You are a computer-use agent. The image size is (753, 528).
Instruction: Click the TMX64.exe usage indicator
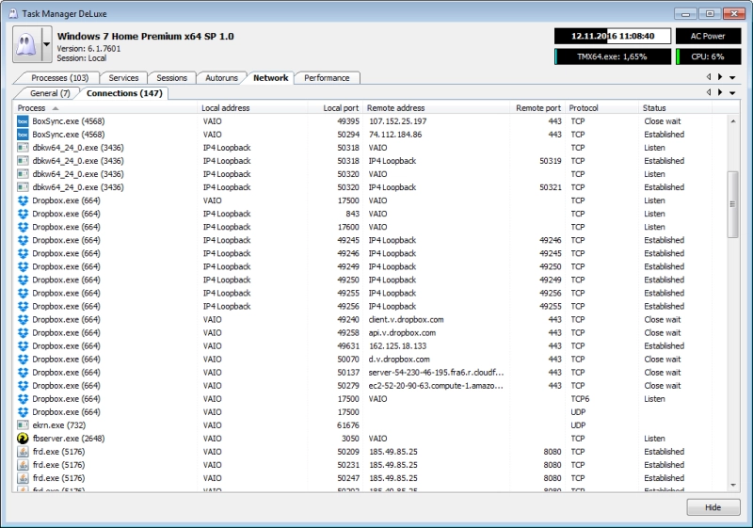click(613, 56)
